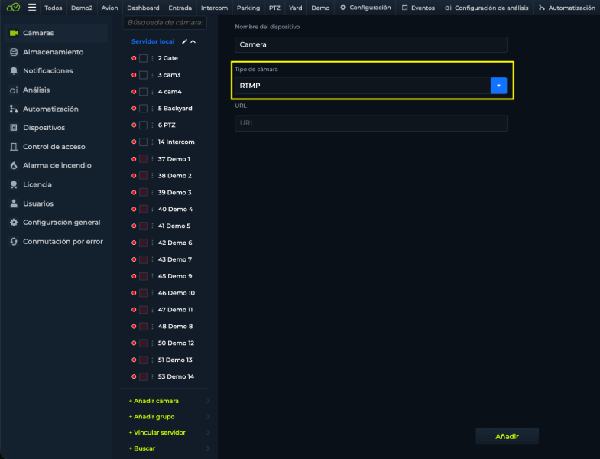
Task: Click the Alarma de incendio flame icon
Action: click(14, 165)
